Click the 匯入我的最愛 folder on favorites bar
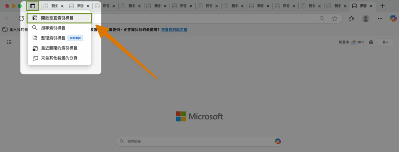Image resolution: width=399 pixels, height=152 pixels. tap(15, 30)
